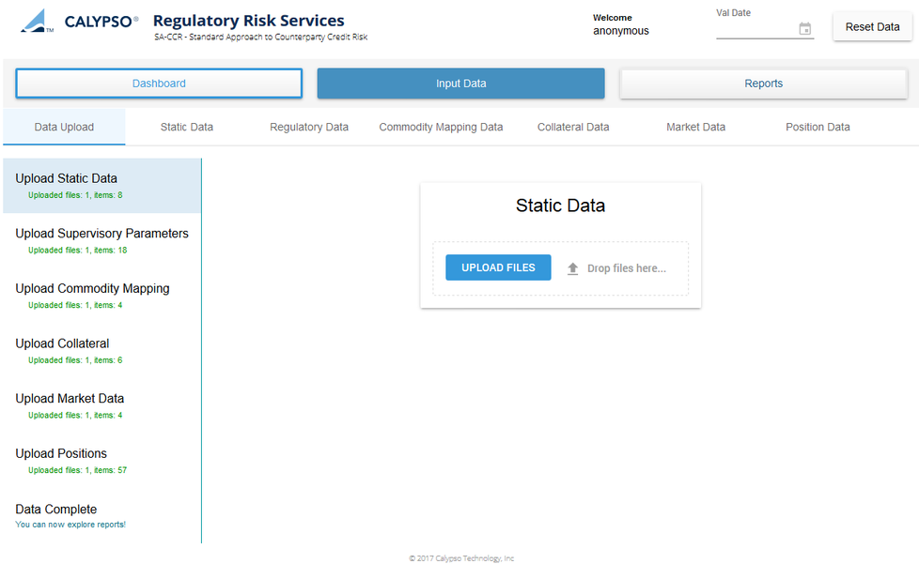Click the upload arrow icon in drop zone
Image resolution: width=919 pixels, height=564 pixels.
572,268
